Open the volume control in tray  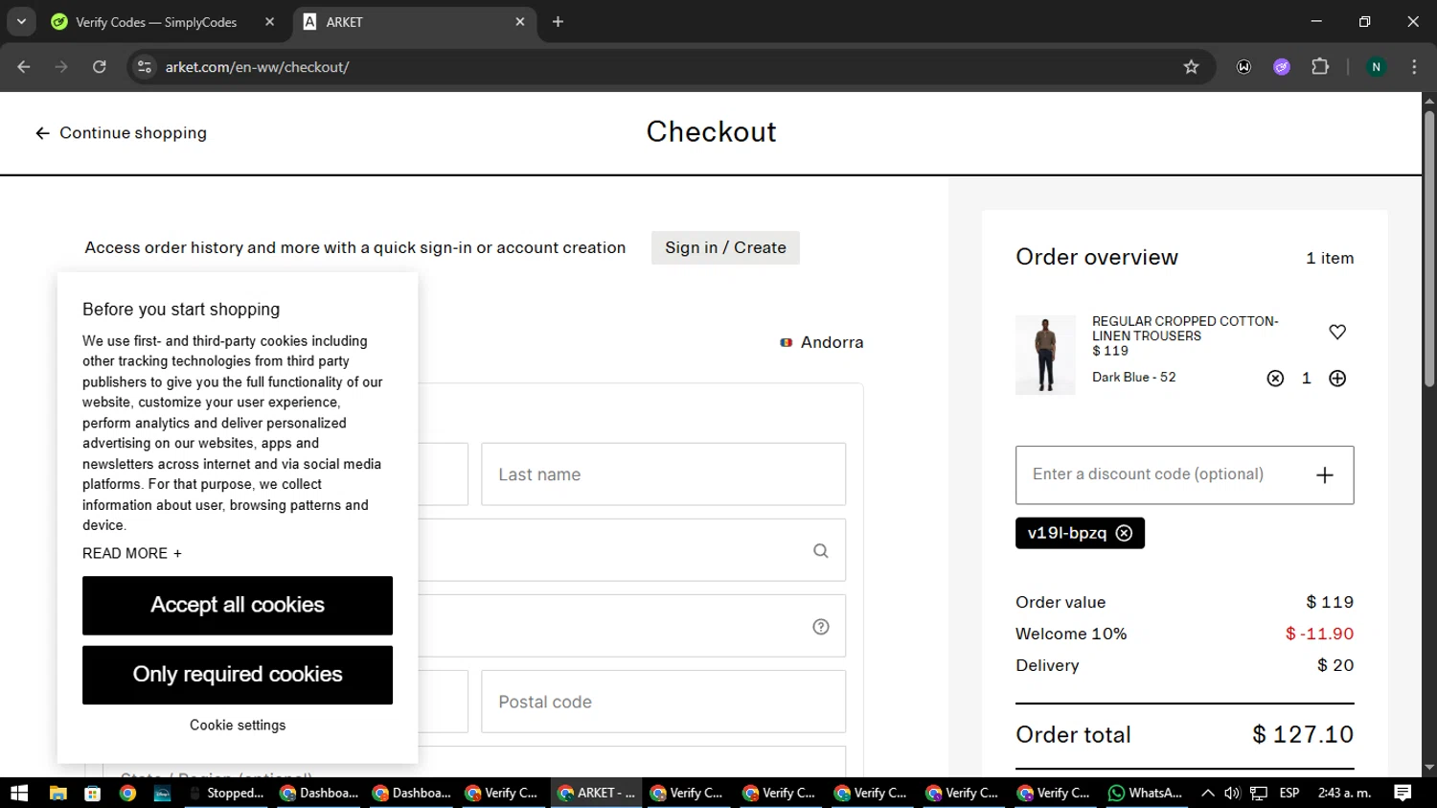pyautogui.click(x=1232, y=793)
